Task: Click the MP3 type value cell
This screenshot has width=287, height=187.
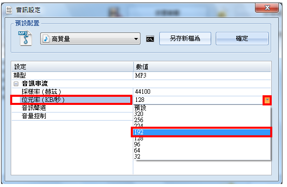Action: click(x=202, y=76)
